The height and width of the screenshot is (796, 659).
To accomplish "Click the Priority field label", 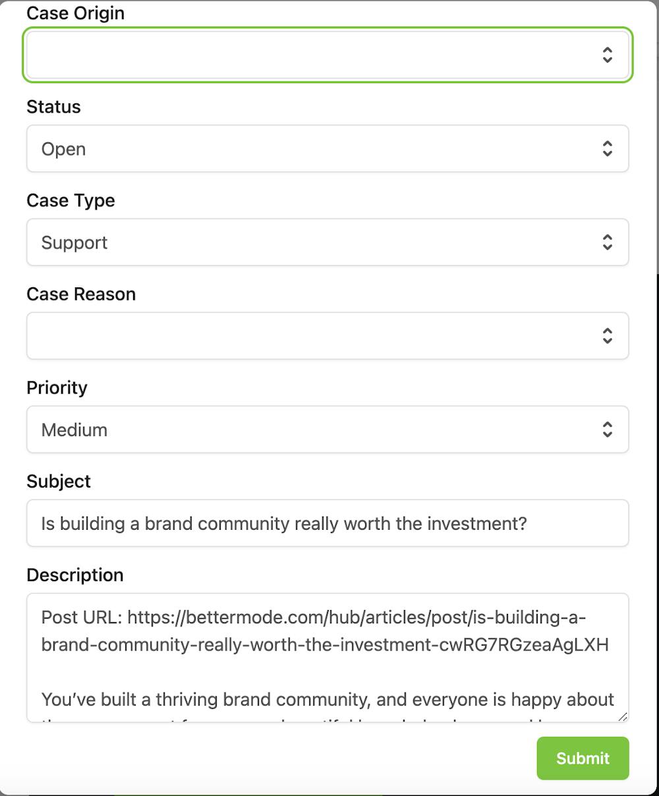I will tap(57, 387).
